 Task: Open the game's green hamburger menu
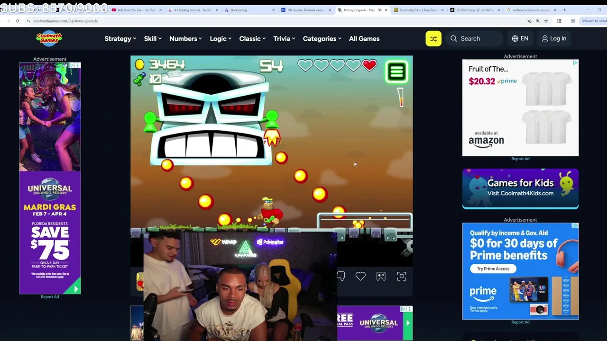(397, 72)
